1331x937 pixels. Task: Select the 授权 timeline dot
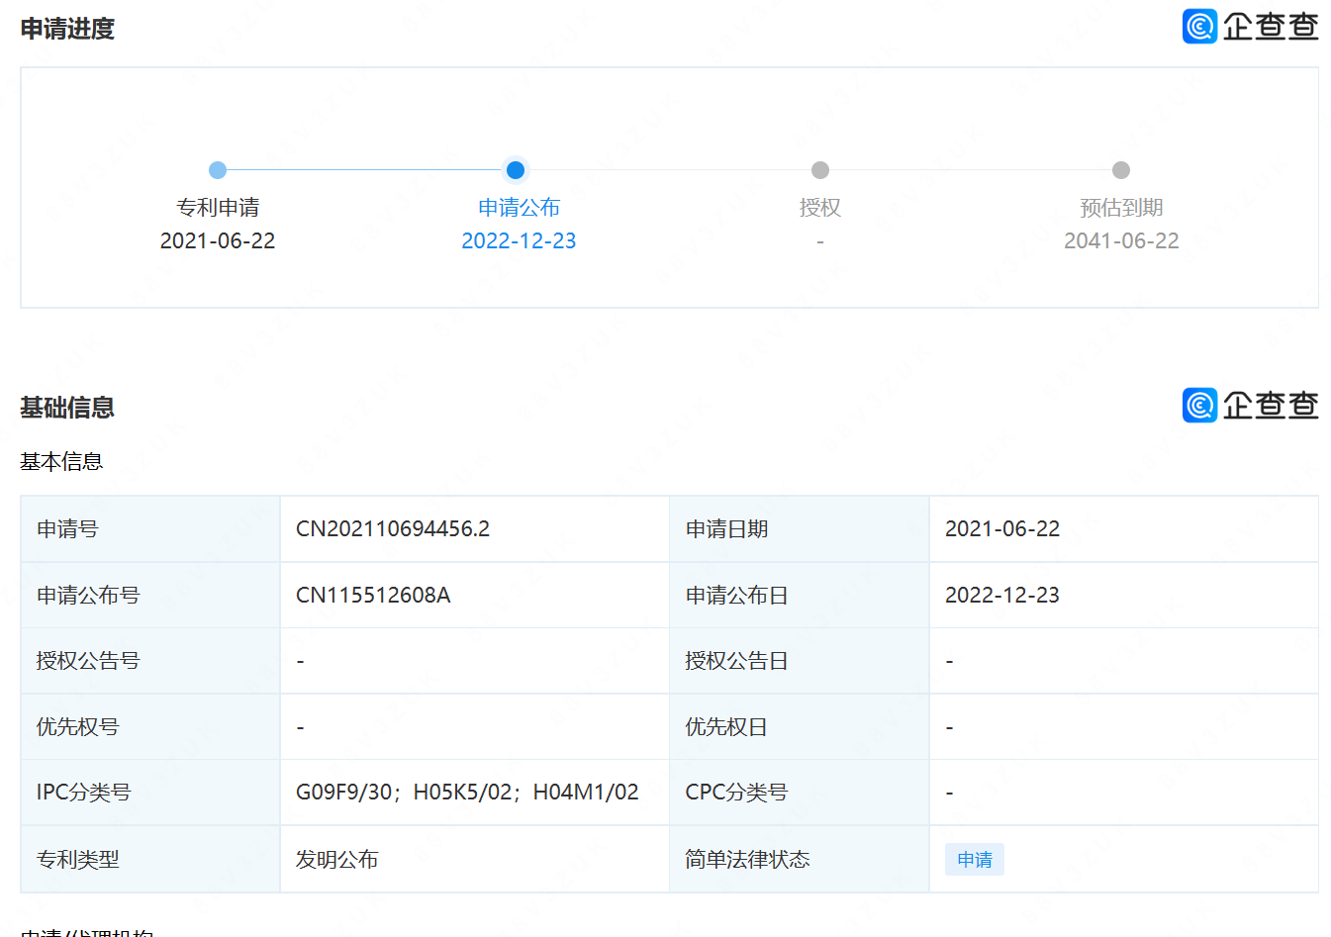tap(819, 170)
